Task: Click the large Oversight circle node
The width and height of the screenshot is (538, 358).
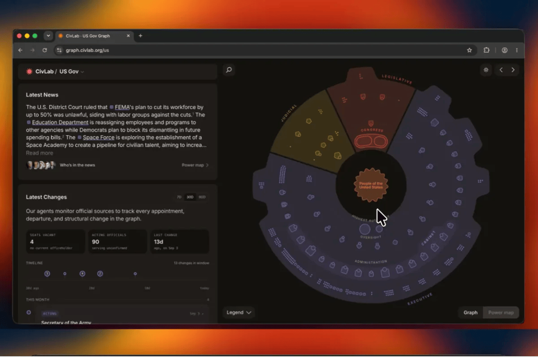Action: tap(365, 230)
